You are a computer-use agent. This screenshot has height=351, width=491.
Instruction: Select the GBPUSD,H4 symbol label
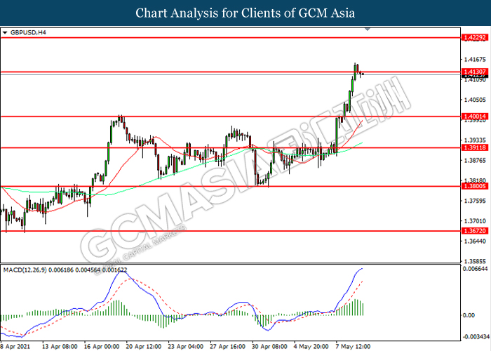coord(28,32)
